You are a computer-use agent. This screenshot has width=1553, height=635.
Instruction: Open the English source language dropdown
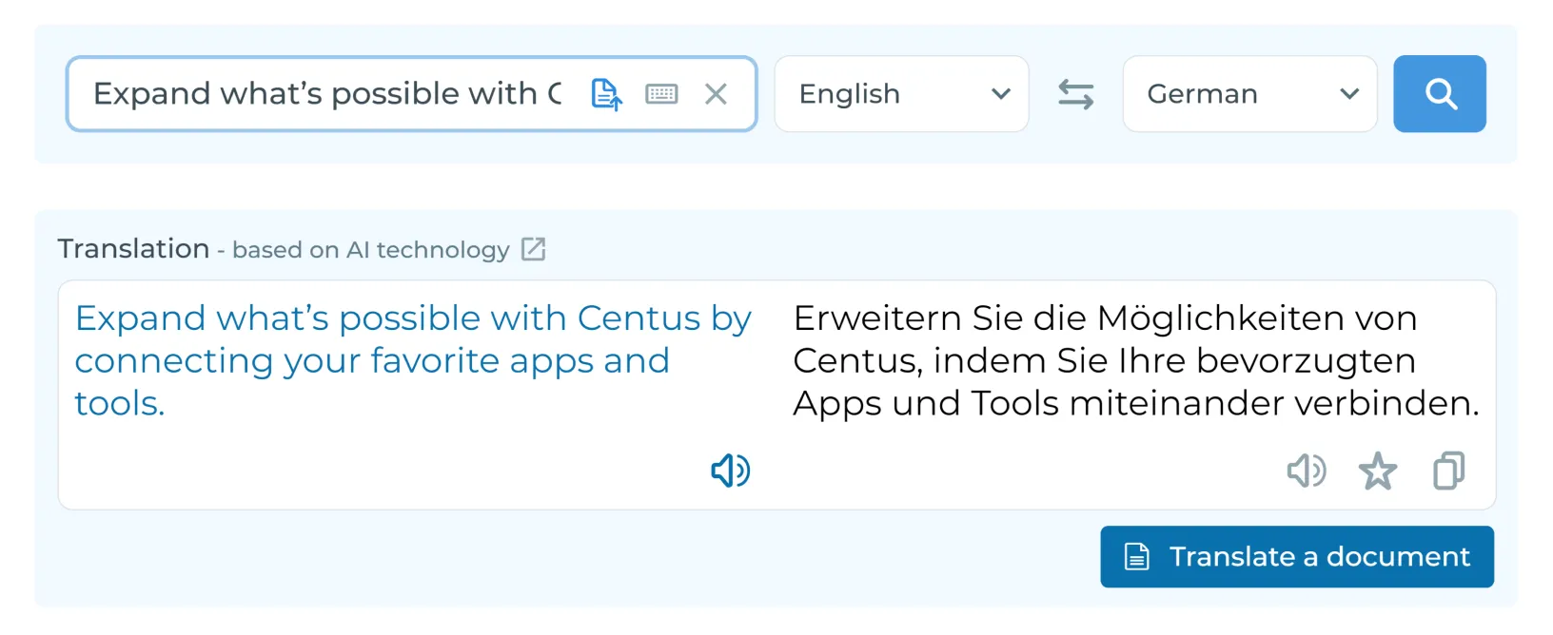click(x=900, y=94)
